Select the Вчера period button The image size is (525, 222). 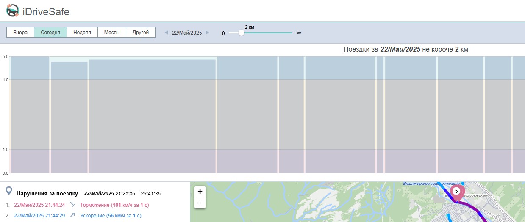(20, 33)
